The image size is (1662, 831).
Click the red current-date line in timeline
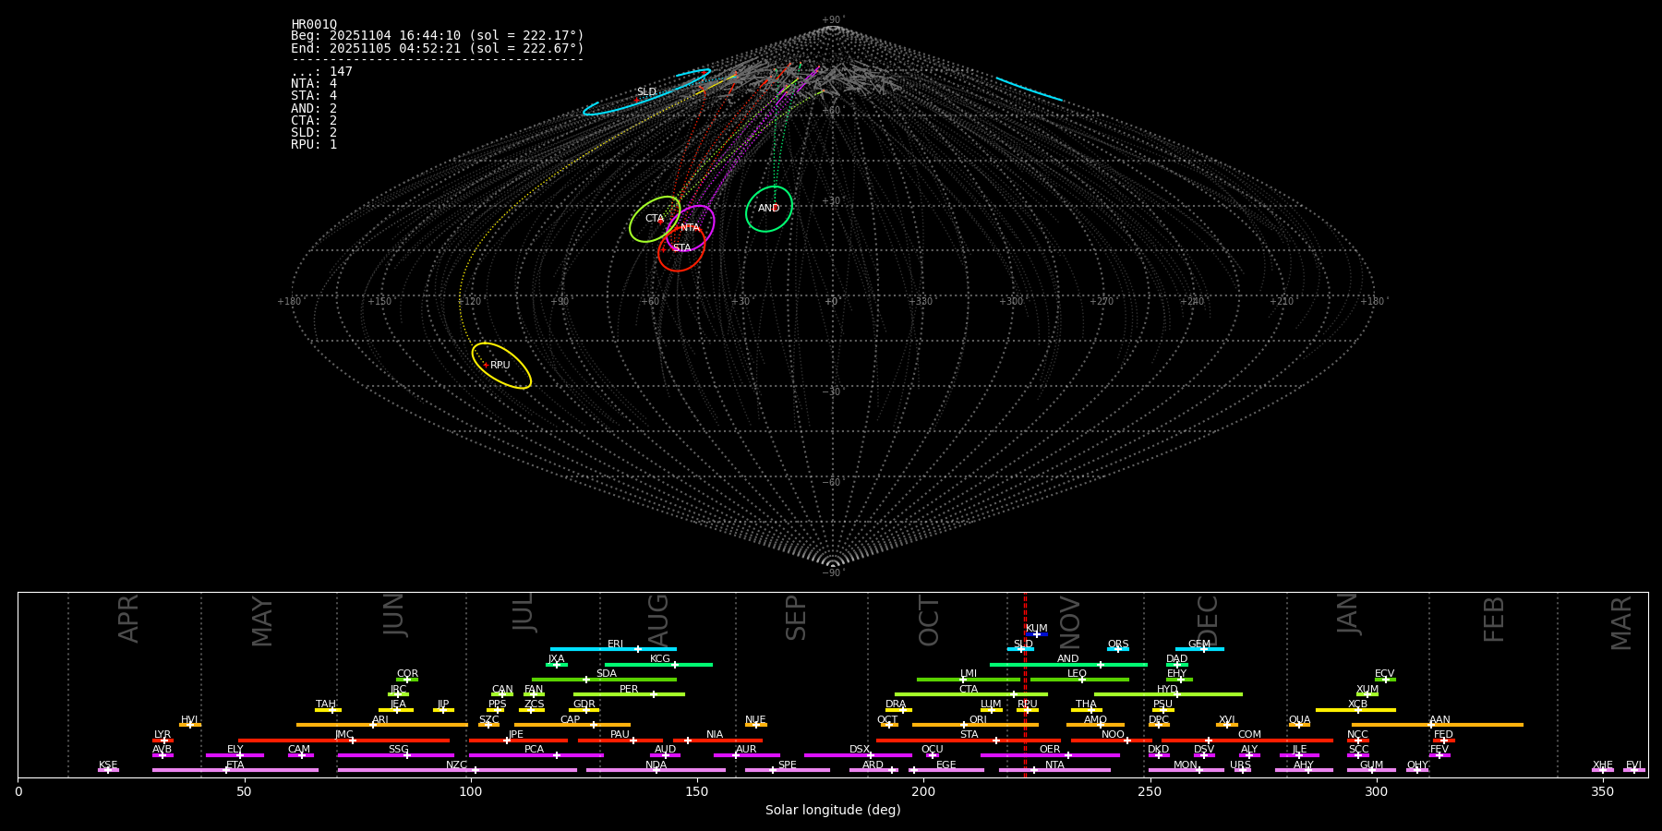point(1025,684)
